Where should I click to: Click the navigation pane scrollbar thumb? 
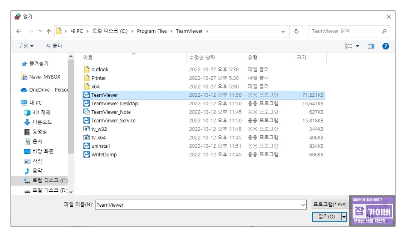[x=71, y=106]
